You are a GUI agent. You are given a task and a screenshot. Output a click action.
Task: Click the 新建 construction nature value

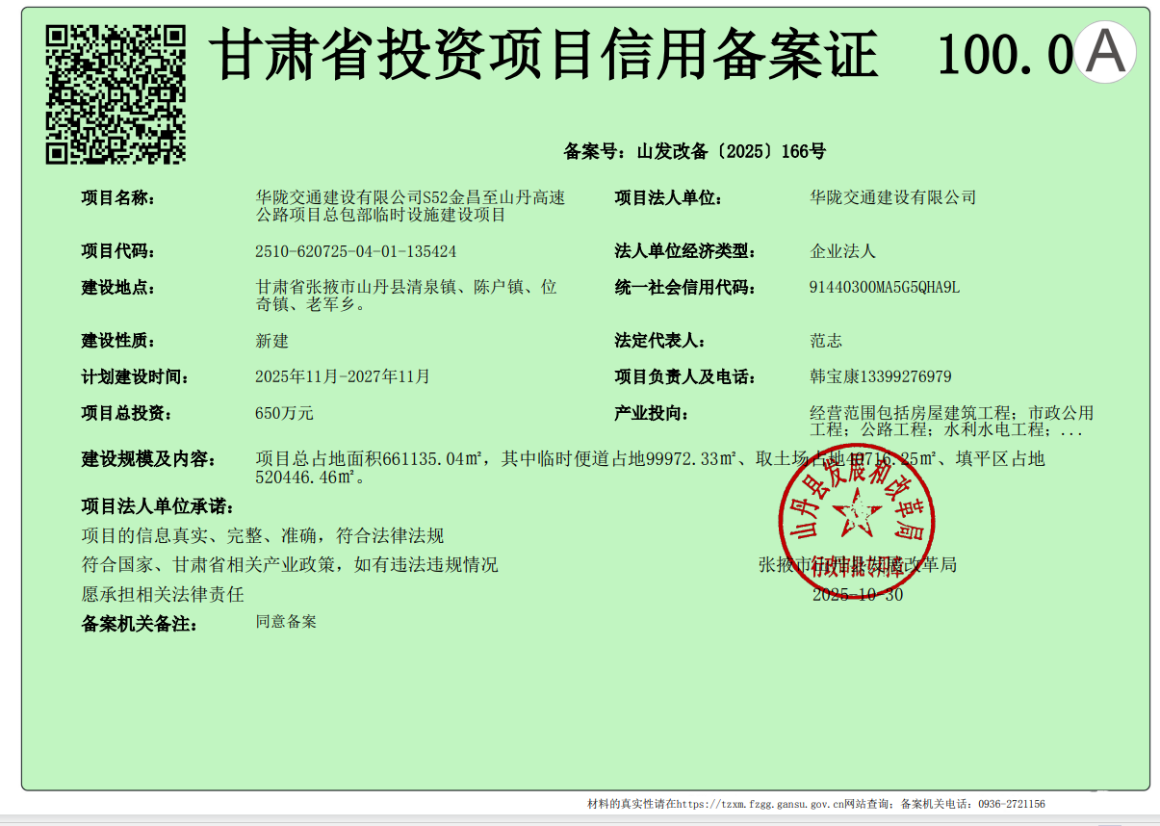[271, 341]
